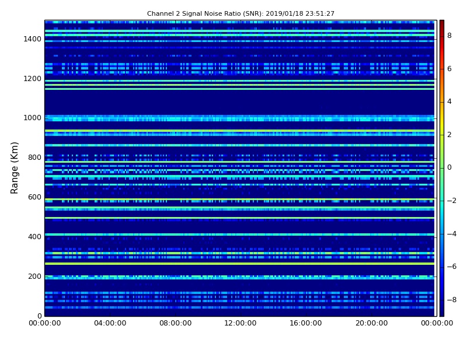Click the colorbar label −4

click(x=452, y=234)
